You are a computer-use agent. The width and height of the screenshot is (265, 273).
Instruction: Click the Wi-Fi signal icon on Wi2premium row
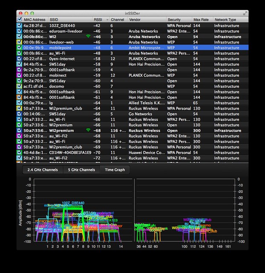pos(88,130)
